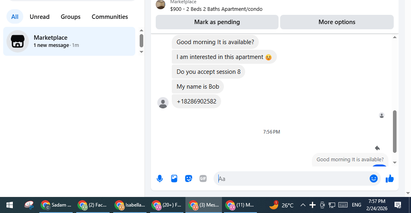411x213 pixels.
Task: Open the Windows Start menu
Action: pos(10,205)
